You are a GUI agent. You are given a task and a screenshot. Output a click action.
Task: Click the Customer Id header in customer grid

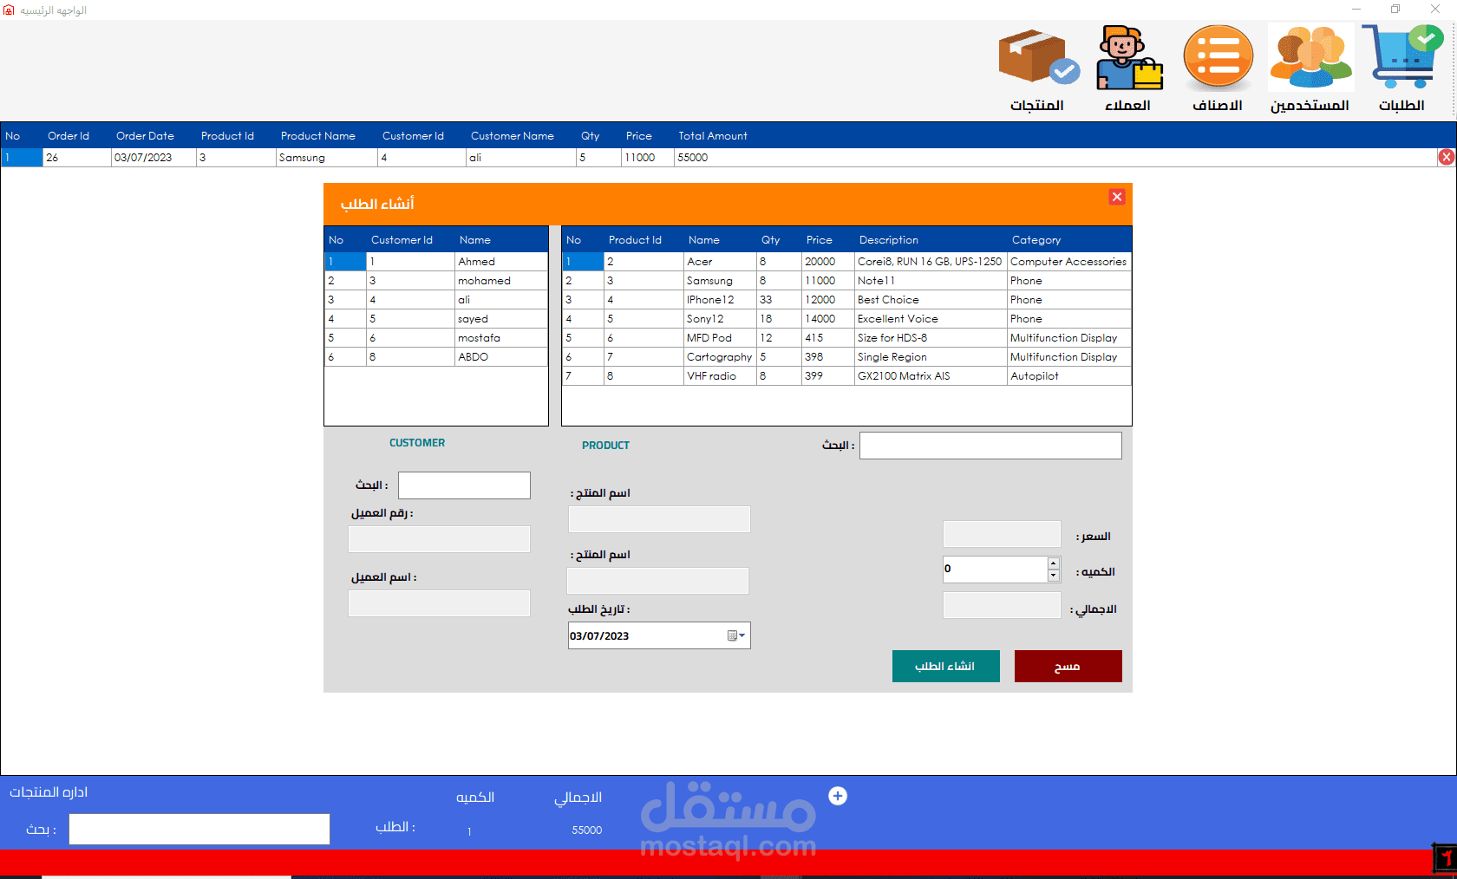402,240
